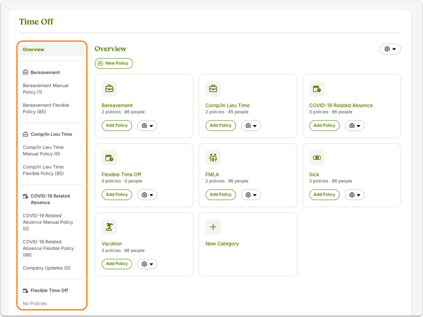
Task: Click the sidebar Flexible Time Off calendar icon
Action: [x=25, y=291]
